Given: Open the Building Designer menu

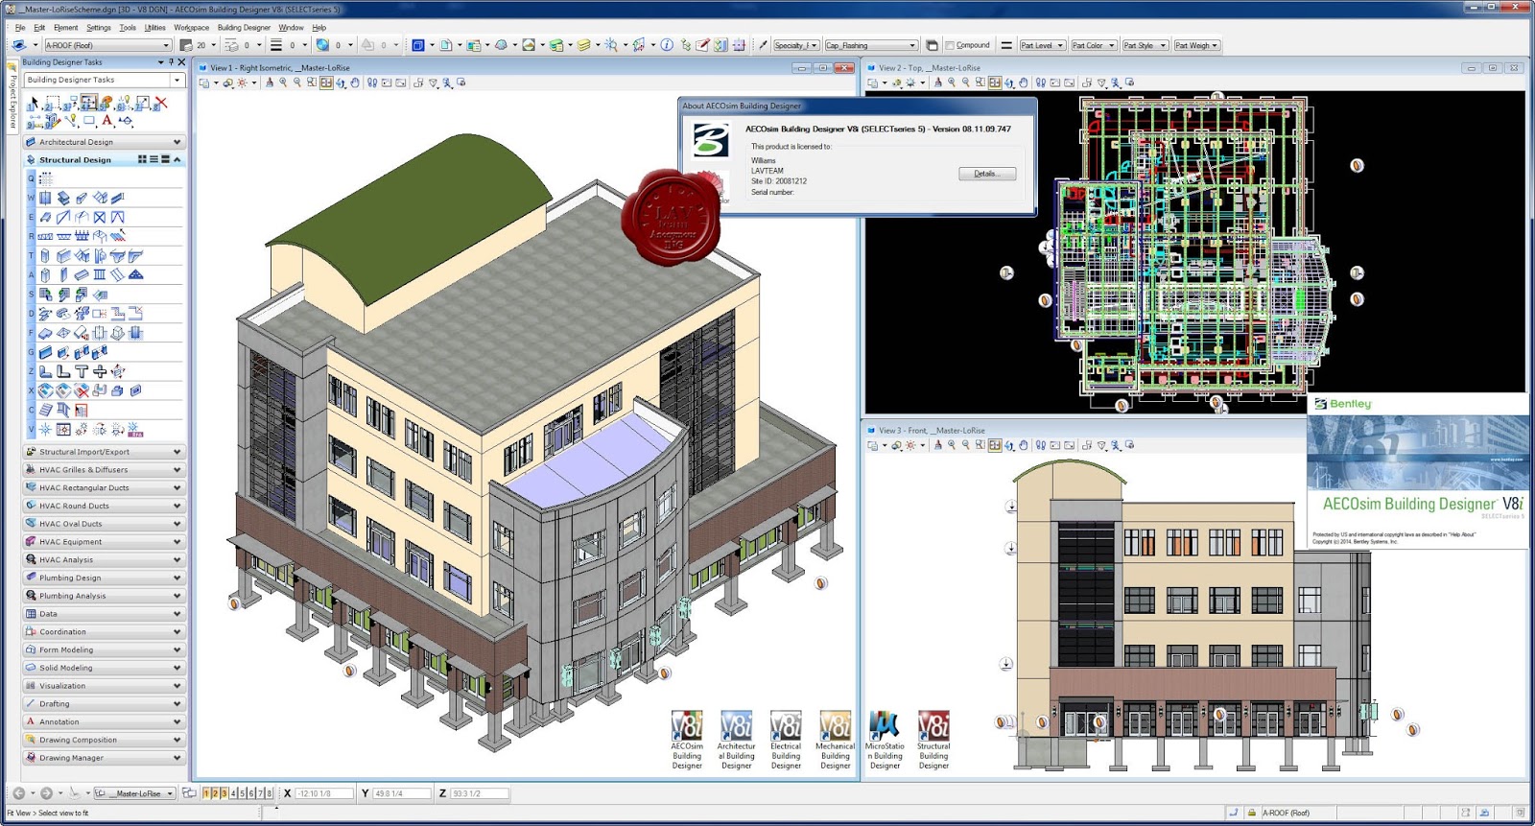Looking at the screenshot, I should pos(244,28).
